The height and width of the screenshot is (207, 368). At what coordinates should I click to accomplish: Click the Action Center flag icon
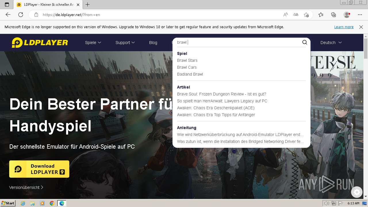(x=341, y=203)
